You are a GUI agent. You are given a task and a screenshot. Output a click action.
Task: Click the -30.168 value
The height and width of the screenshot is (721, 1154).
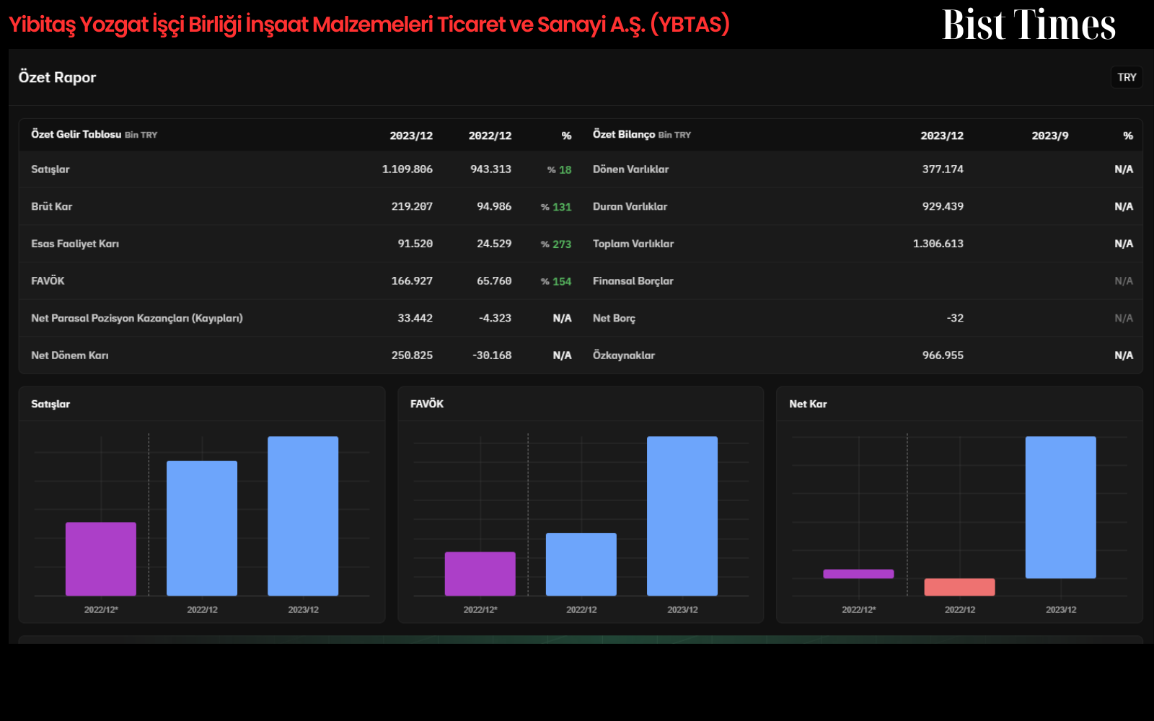pos(492,355)
